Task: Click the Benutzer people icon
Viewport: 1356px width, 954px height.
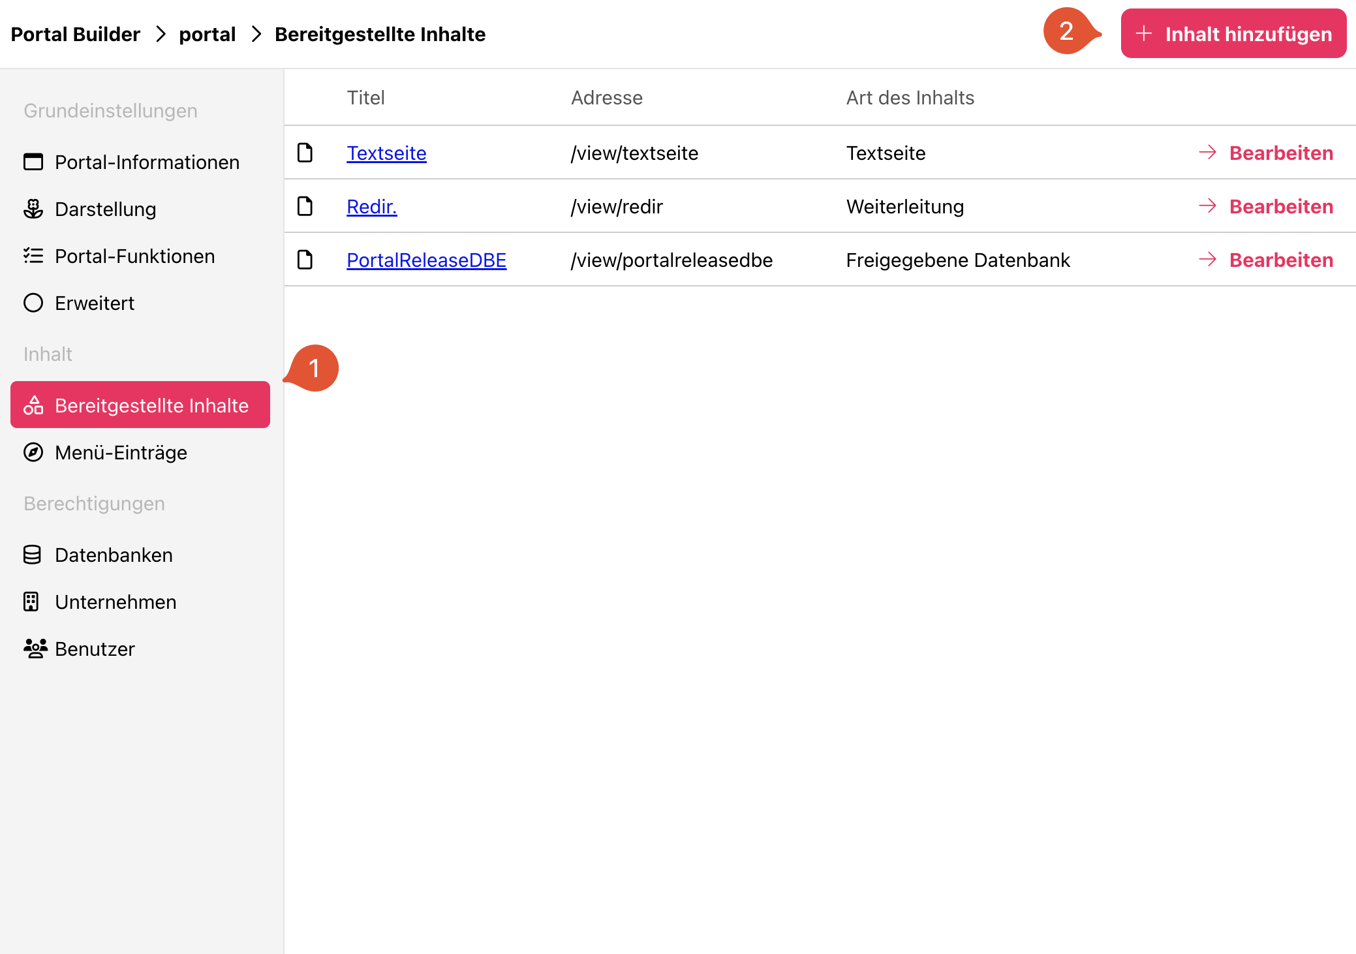Action: [35, 649]
